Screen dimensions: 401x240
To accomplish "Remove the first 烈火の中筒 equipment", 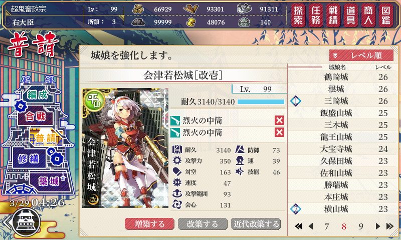I will [280, 120].
